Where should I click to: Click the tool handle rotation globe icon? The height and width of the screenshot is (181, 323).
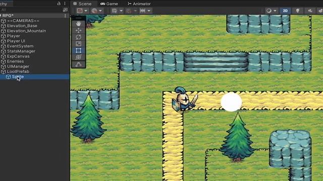pos(94,11)
